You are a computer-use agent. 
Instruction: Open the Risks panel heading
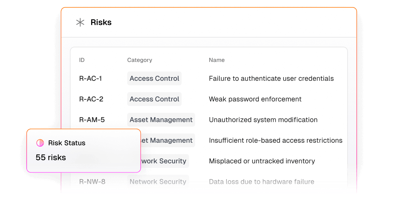click(x=101, y=23)
